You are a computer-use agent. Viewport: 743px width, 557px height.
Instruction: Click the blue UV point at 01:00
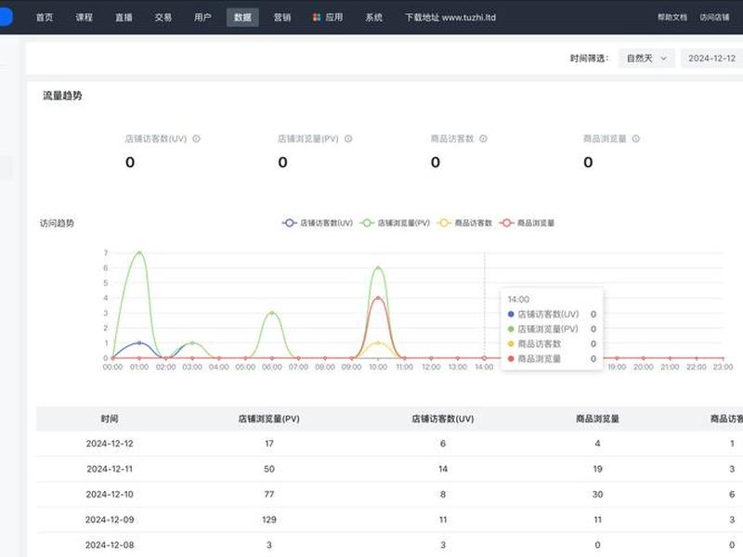tap(139, 343)
